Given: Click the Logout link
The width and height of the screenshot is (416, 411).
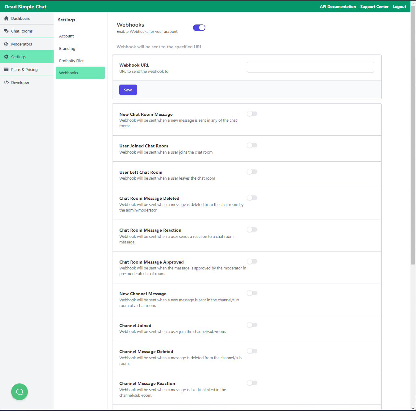Looking at the screenshot, I should (400, 7).
